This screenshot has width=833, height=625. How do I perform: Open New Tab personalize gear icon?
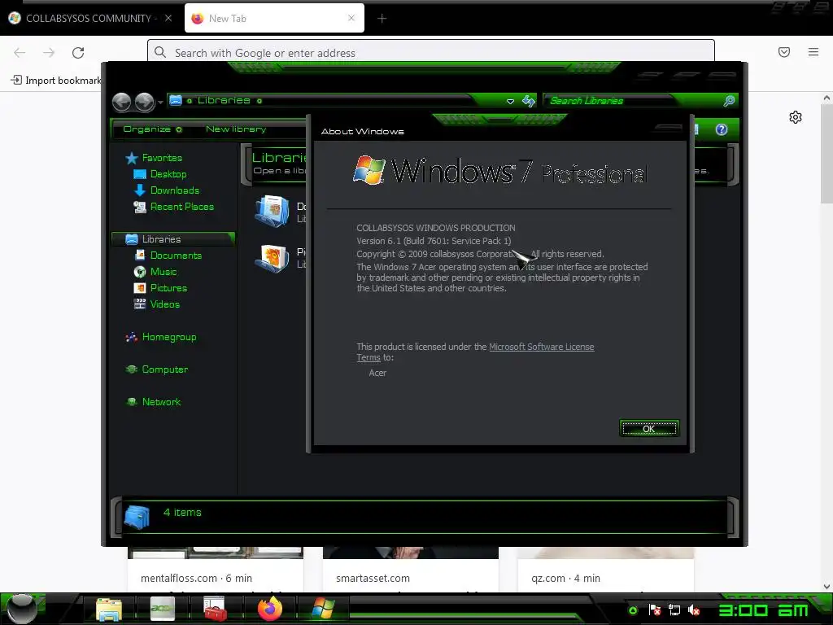pyautogui.click(x=796, y=117)
